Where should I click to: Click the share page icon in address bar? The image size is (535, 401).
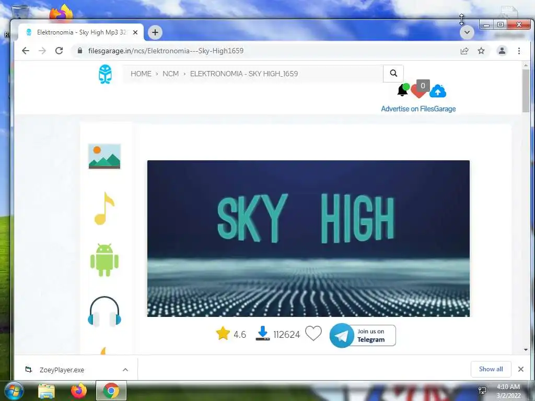(464, 51)
